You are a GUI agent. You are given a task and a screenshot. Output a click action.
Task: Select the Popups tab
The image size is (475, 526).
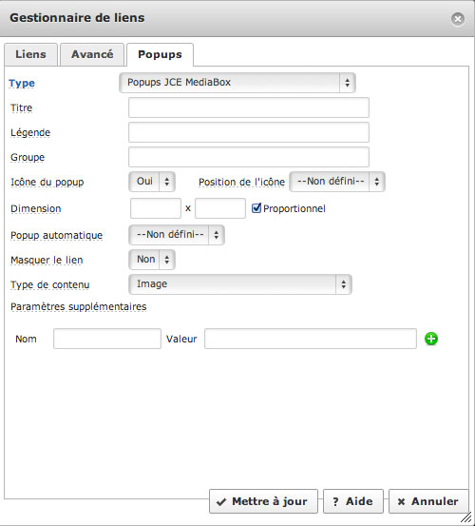pos(160,54)
